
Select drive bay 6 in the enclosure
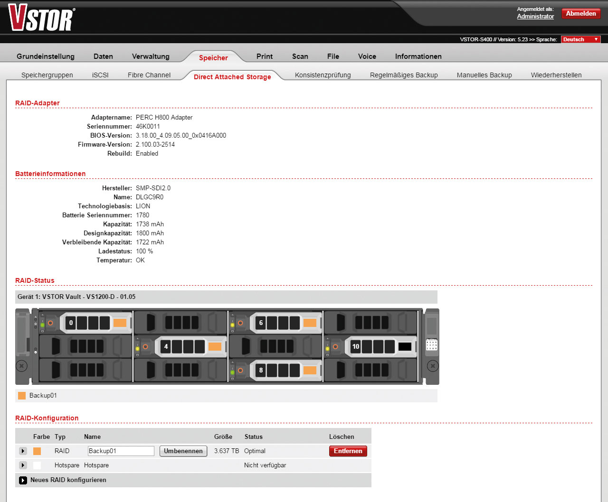pyautogui.click(x=275, y=323)
